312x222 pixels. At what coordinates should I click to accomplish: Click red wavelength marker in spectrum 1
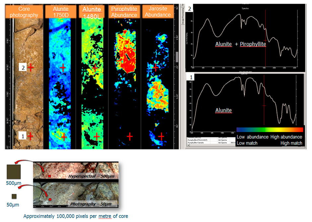pos(264,105)
